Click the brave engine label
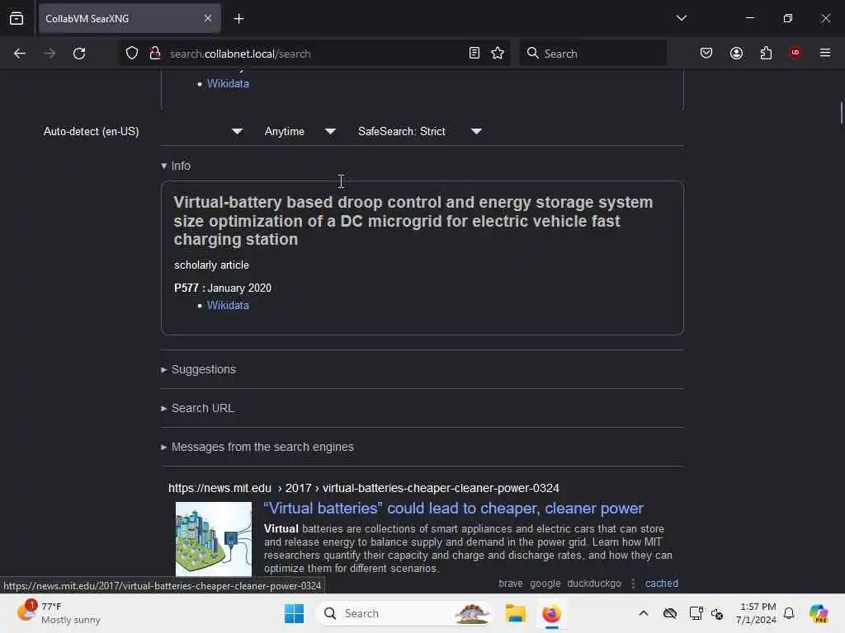The height and width of the screenshot is (633, 845). pyautogui.click(x=510, y=583)
